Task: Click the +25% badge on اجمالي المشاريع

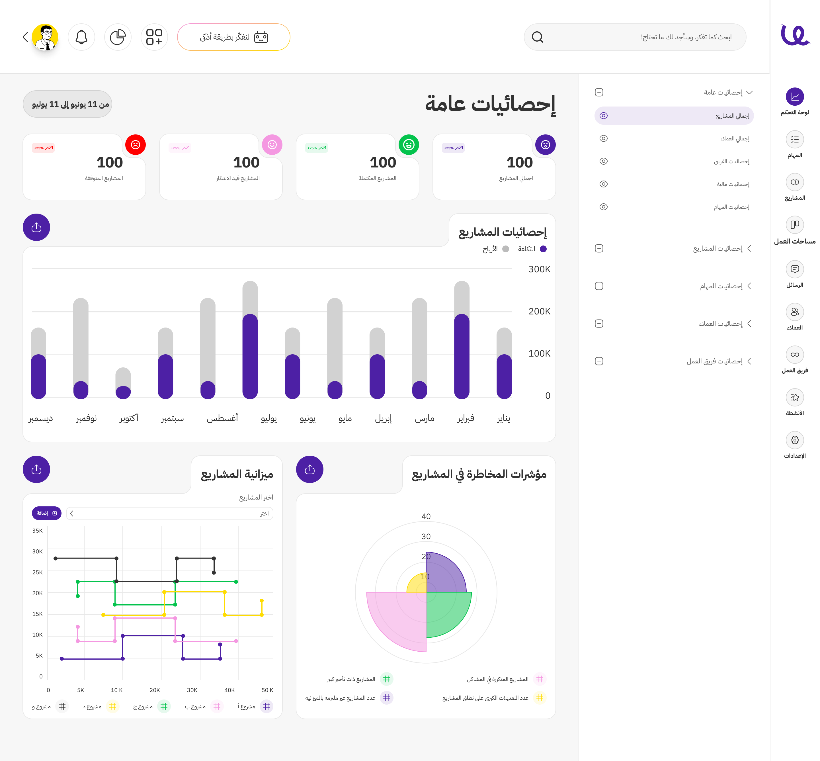Action: [453, 148]
